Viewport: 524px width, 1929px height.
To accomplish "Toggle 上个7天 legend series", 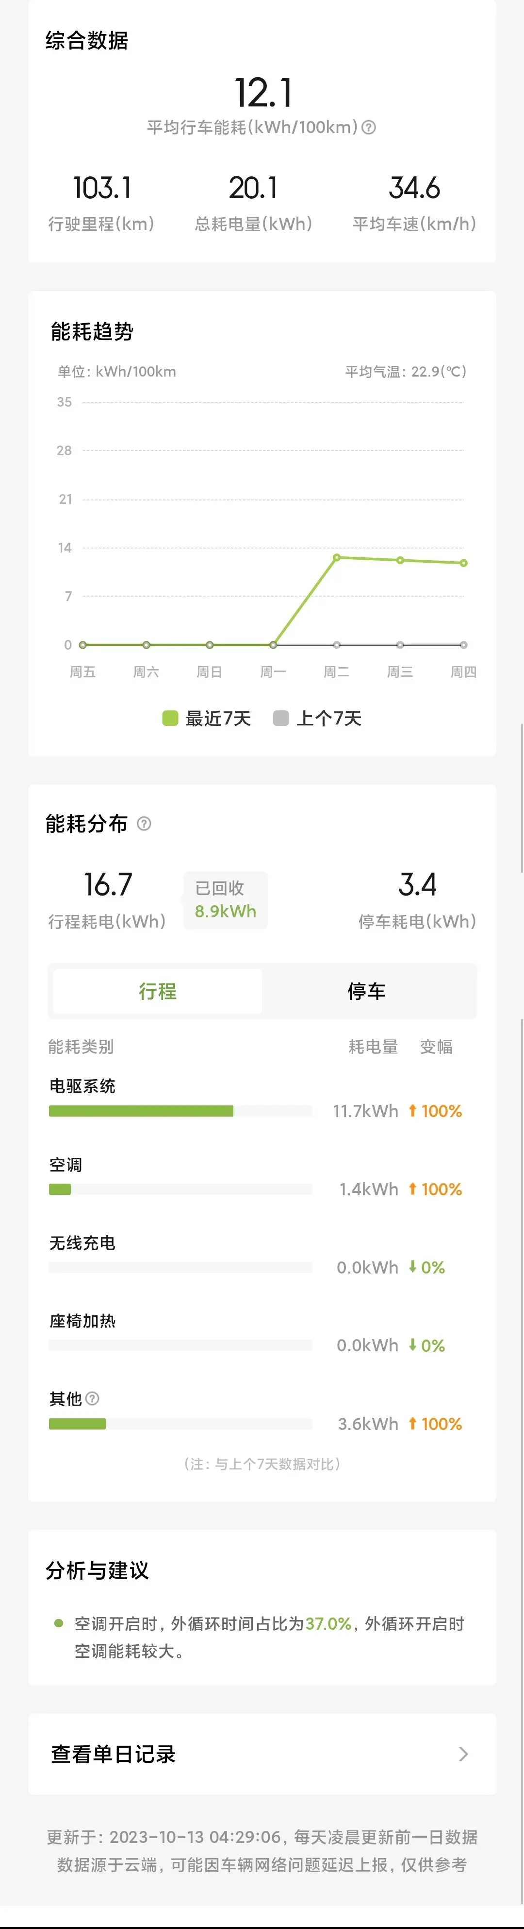I will 318,718.
